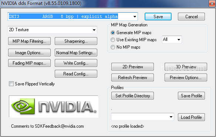Open the All MIP levels dropdown
216x137 pixels.
point(172,39)
